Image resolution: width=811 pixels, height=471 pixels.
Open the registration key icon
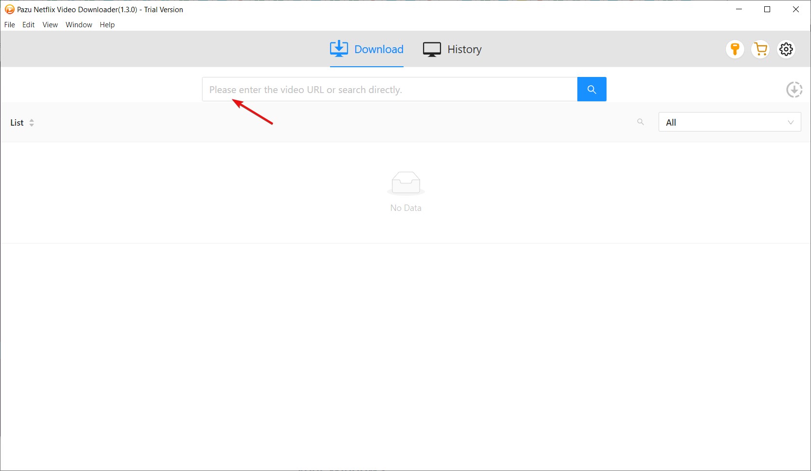pos(735,49)
